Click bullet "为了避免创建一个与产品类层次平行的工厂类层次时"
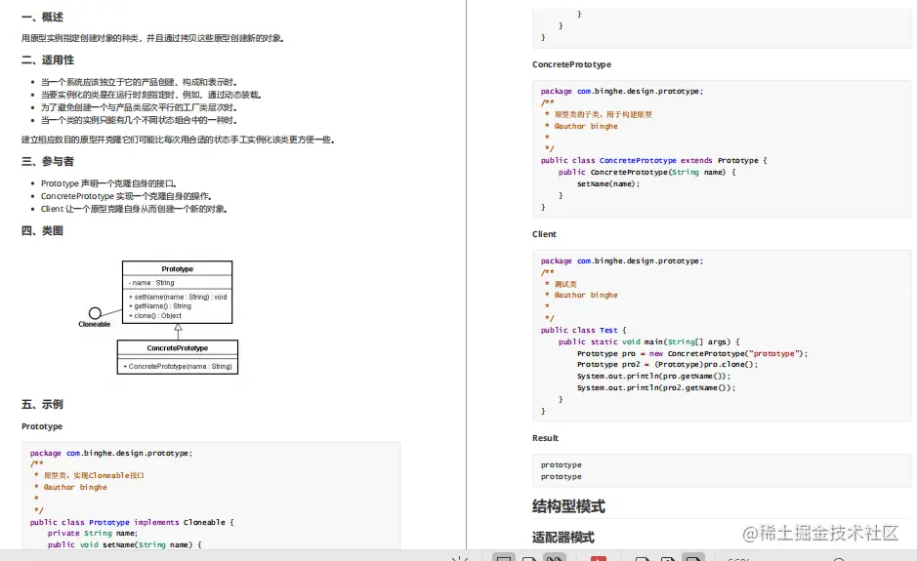This screenshot has height=561, width=917. 140,107
